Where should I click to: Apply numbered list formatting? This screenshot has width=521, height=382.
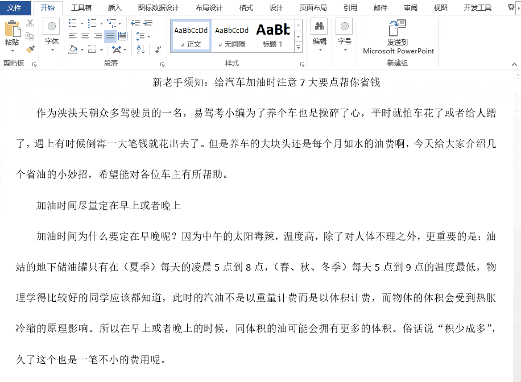pyautogui.click(x=92, y=23)
